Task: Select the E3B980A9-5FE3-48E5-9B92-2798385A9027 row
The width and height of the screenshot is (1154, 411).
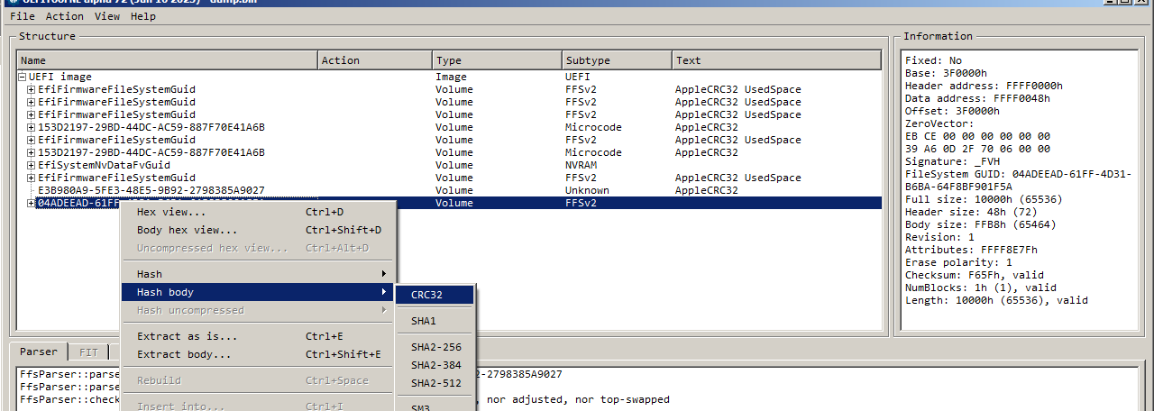Action: [x=449, y=190]
